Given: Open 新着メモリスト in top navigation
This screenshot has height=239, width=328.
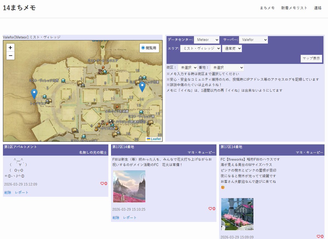Looking at the screenshot, I should (x=294, y=8).
